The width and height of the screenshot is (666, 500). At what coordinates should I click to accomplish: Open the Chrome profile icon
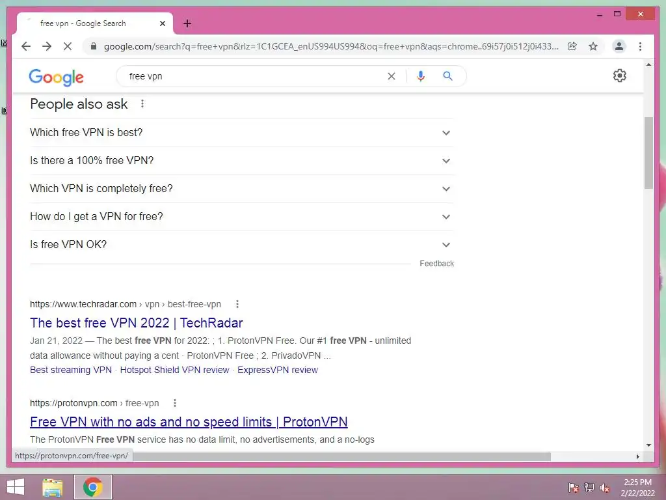coord(619,46)
